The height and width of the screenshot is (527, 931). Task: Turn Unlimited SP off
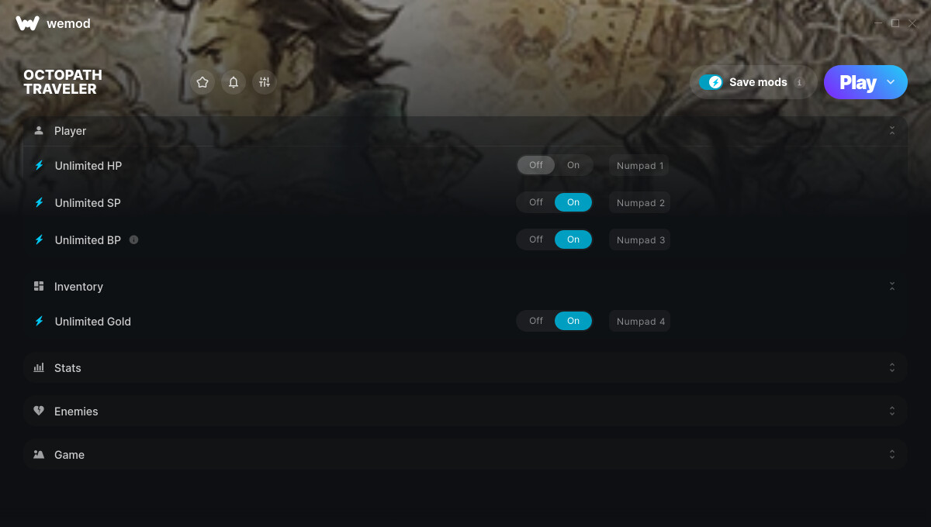(x=536, y=202)
